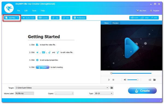Toggle CUDA acceleration

[x=134, y=18]
